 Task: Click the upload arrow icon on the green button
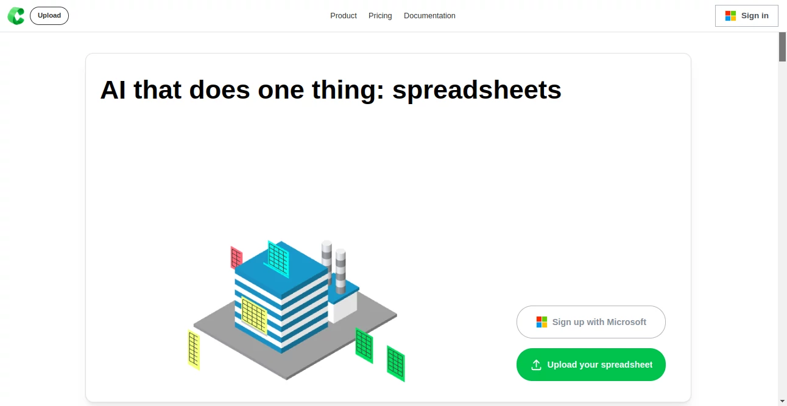coord(536,364)
